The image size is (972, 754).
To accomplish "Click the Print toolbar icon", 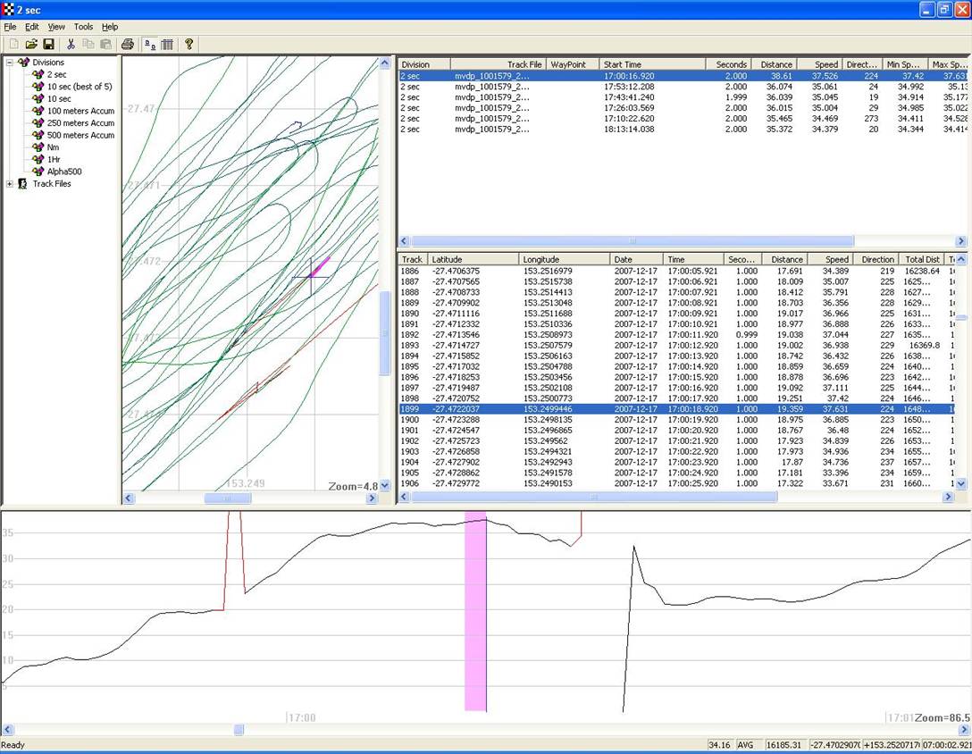I will (127, 44).
